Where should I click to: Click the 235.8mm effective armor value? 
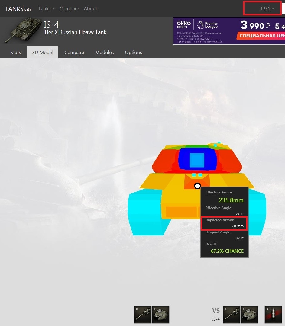coord(231,200)
